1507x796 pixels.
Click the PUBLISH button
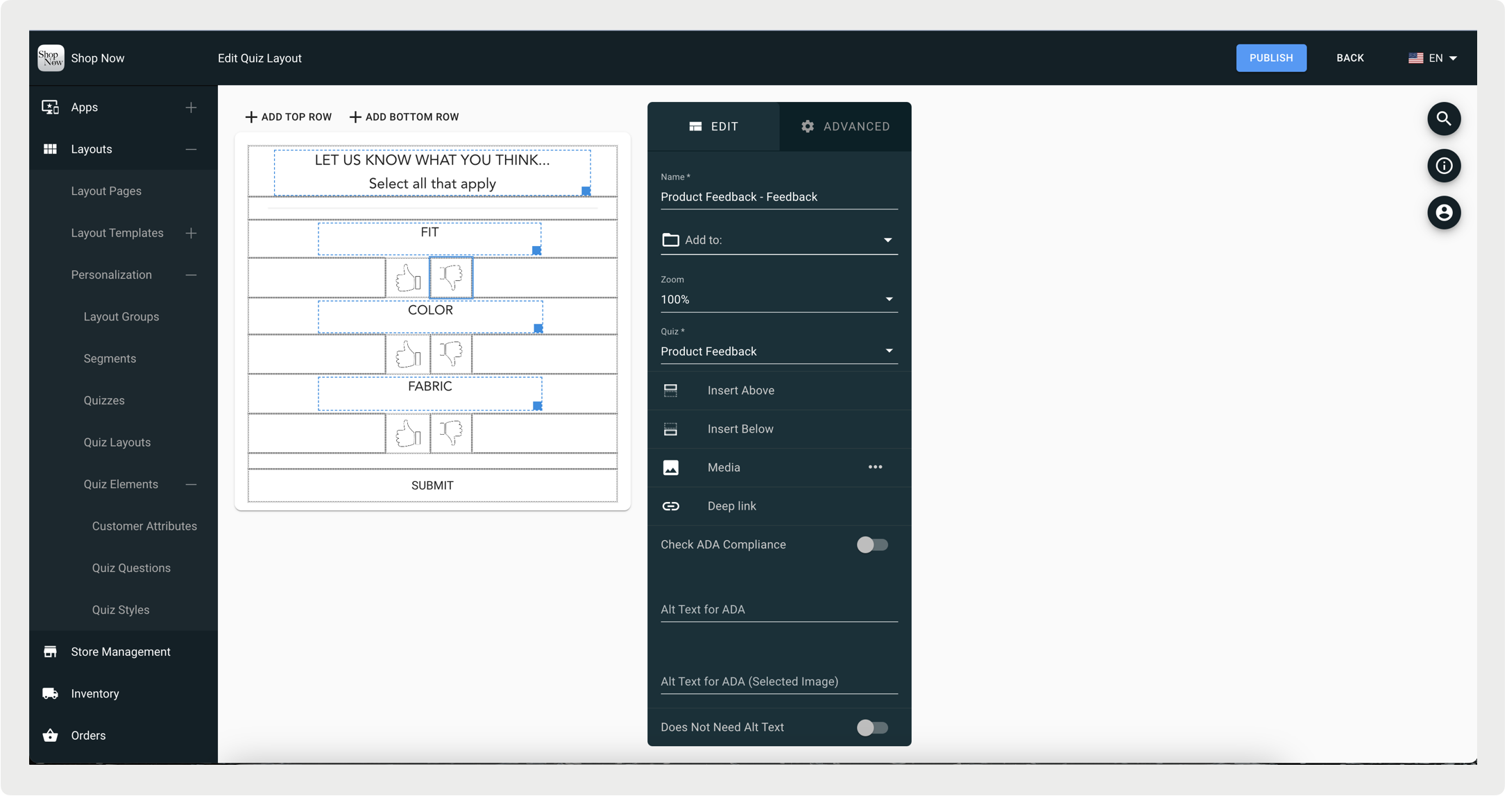pos(1271,58)
